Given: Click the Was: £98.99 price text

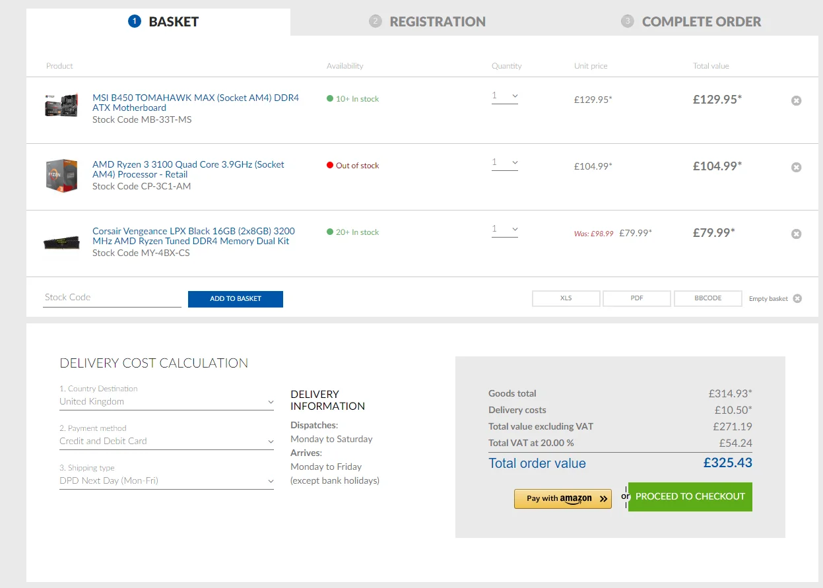Looking at the screenshot, I should click(x=594, y=234).
